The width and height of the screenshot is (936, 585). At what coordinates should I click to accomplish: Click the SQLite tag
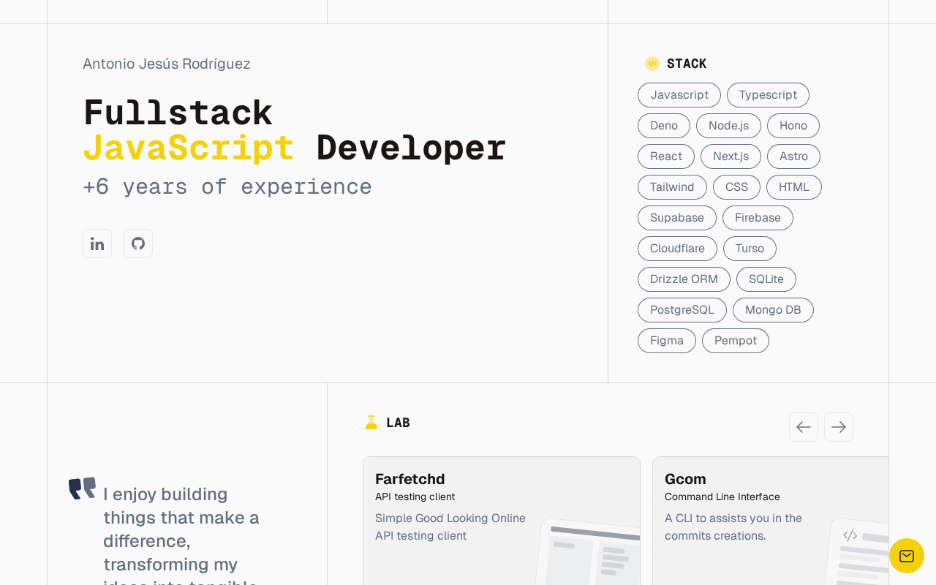point(766,279)
